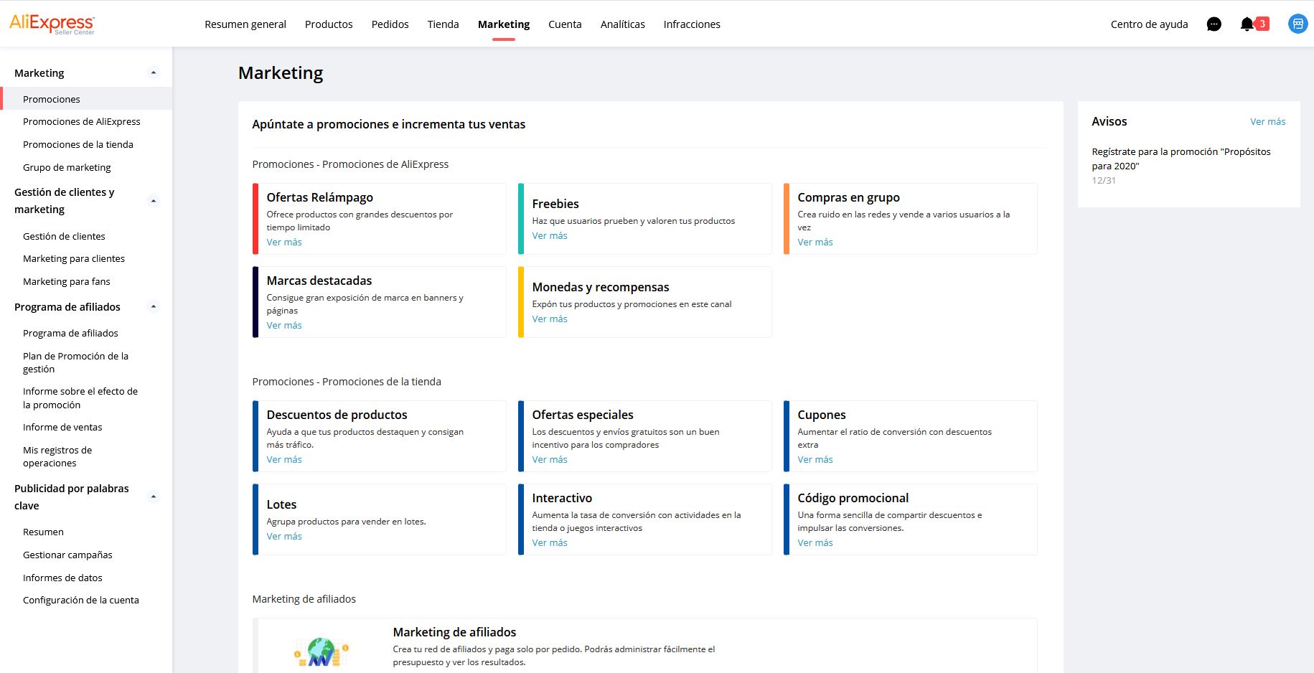
Task: Open the chat messages icon
Action: click(x=1214, y=24)
